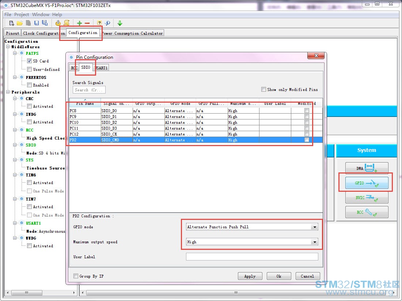Select the PC12 SDIO_CK row
The image size is (402, 301).
(x=196, y=134)
